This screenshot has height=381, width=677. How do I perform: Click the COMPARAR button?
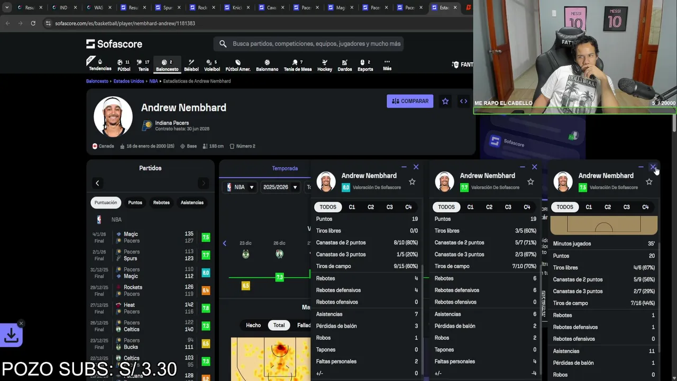(410, 101)
